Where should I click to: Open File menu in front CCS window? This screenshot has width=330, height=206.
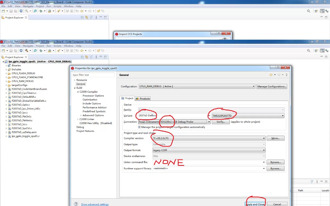[x=3, y=46]
